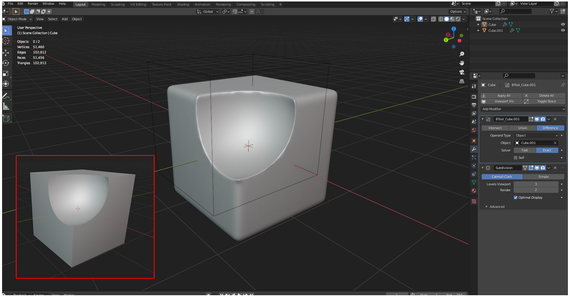Click the Levels Viewport value field
This screenshot has width=570, height=297.
(536, 184)
